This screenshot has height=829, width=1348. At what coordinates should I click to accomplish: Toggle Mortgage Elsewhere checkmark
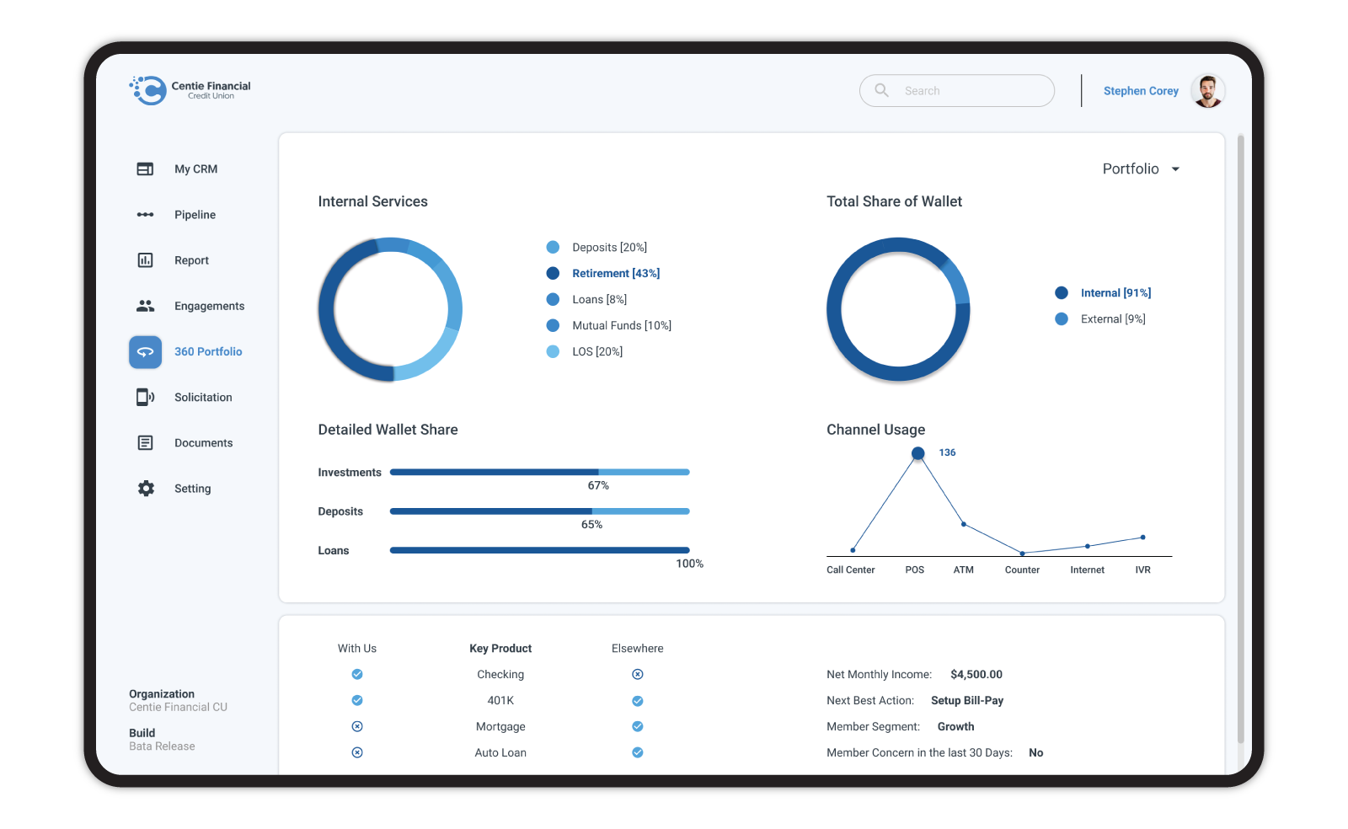pos(638,726)
